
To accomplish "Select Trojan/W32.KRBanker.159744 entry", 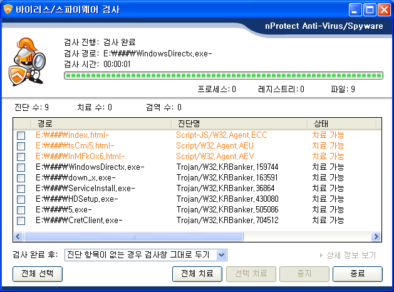I will (227, 167).
